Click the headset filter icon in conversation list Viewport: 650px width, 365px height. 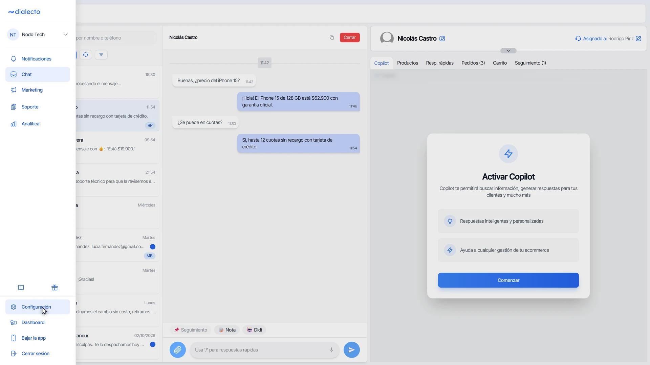pos(86,55)
